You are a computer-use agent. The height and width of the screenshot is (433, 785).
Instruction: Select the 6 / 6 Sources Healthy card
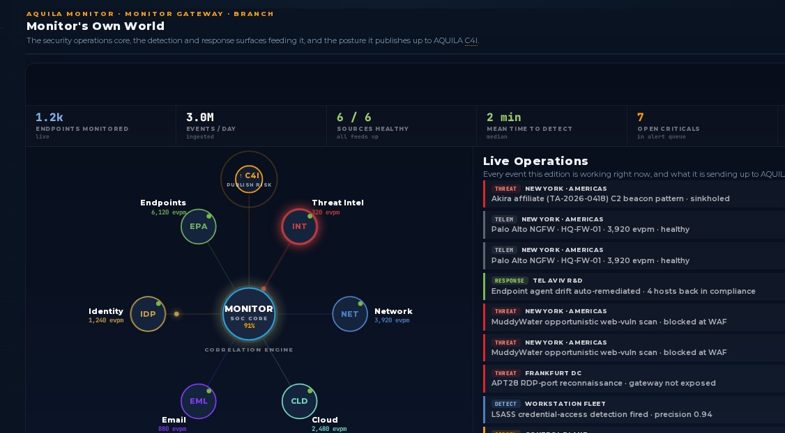(x=402, y=126)
